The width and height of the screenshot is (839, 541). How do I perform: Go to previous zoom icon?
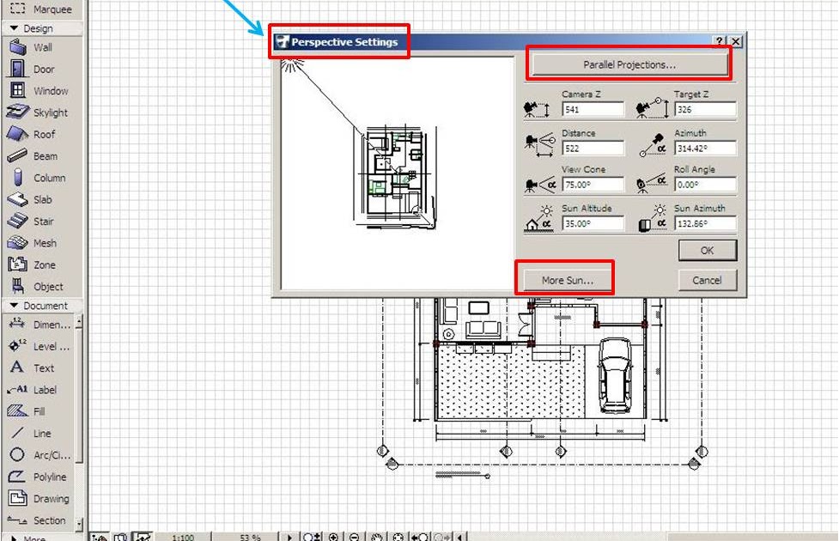419,537
